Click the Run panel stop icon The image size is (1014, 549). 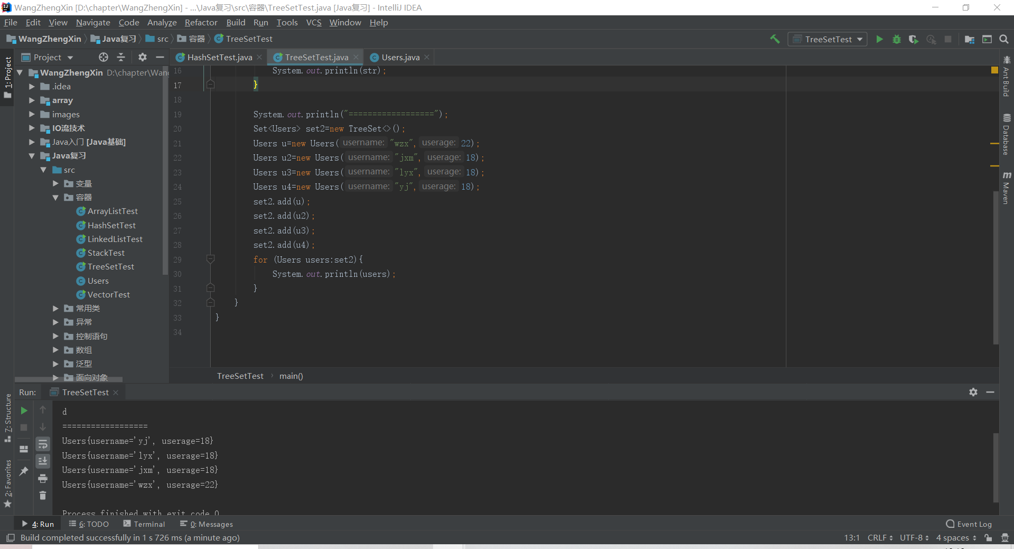24,427
